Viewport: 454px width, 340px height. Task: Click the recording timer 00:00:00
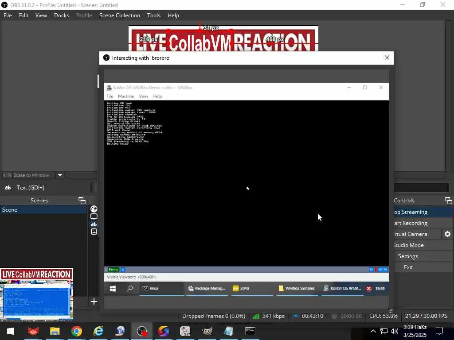click(x=346, y=316)
